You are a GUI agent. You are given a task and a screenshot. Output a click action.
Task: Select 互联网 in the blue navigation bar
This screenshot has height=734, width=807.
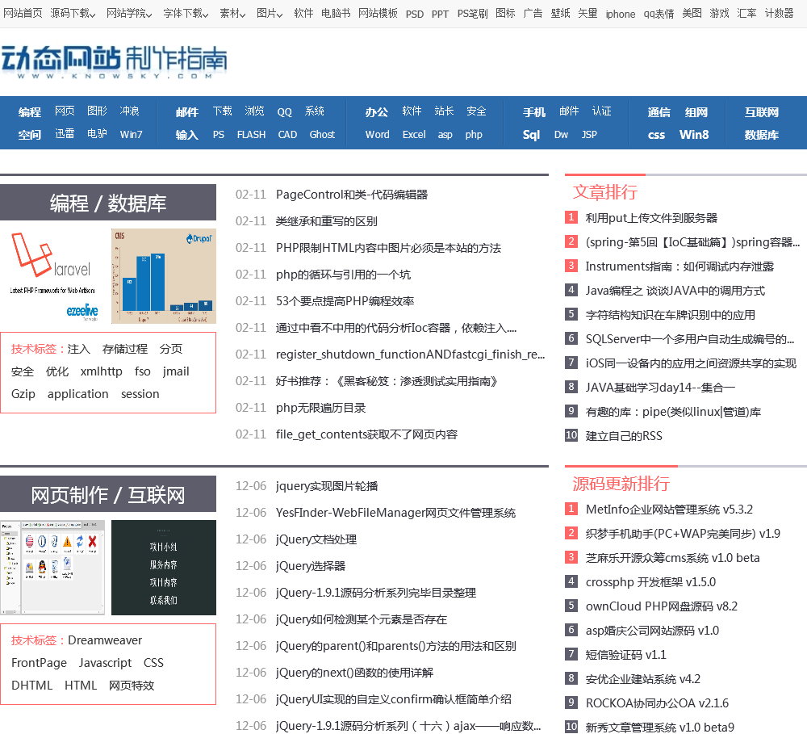761,111
